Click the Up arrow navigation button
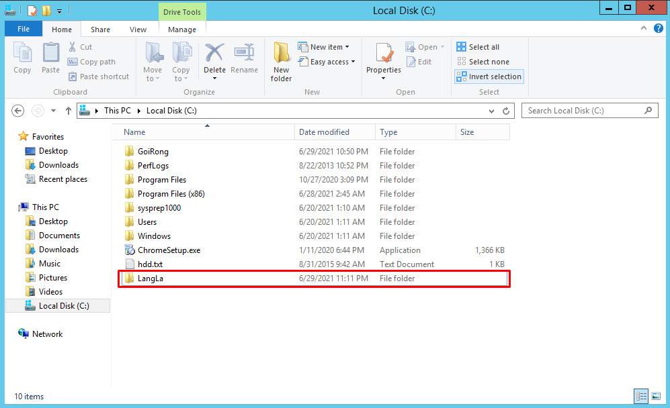The width and height of the screenshot is (670, 408). pyautogui.click(x=68, y=111)
